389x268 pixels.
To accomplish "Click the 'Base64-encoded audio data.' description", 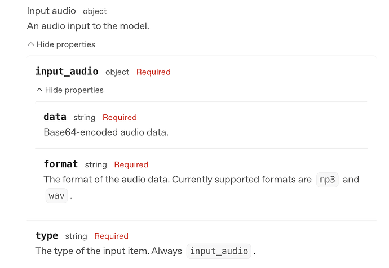I will [106, 132].
